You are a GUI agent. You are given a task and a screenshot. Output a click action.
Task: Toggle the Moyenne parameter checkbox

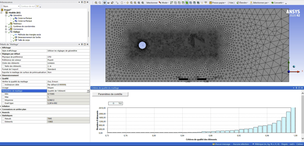[3, 100]
